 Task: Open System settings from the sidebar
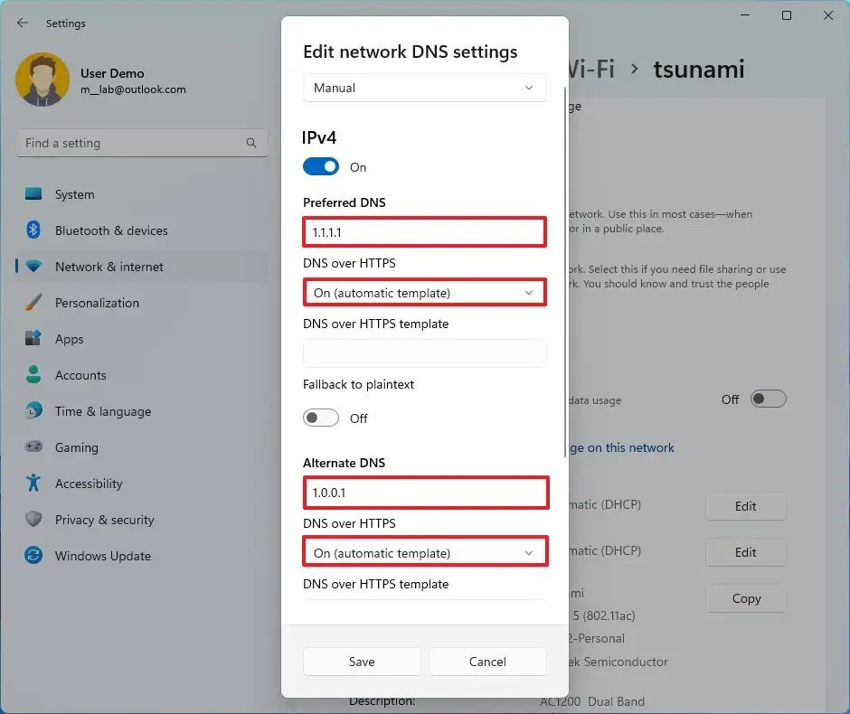pyautogui.click(x=74, y=194)
